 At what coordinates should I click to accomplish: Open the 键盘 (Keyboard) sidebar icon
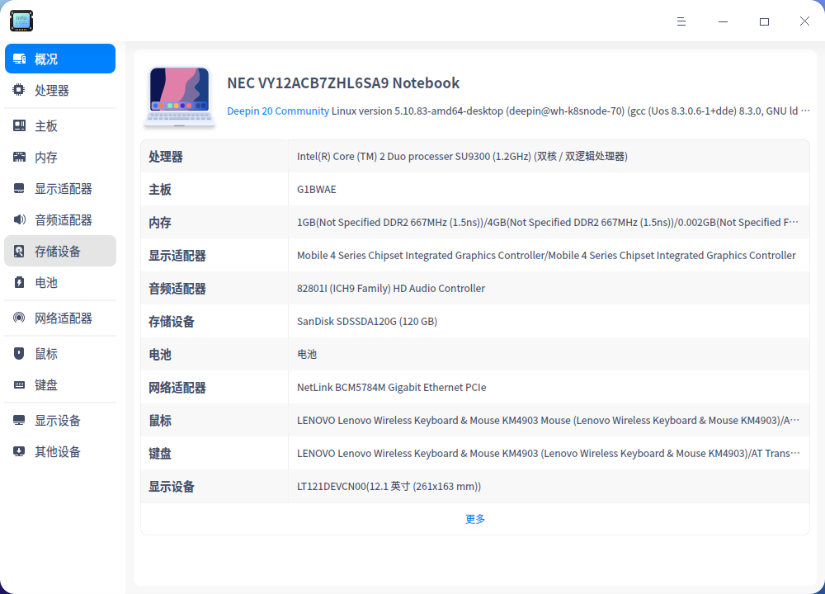click(x=18, y=384)
